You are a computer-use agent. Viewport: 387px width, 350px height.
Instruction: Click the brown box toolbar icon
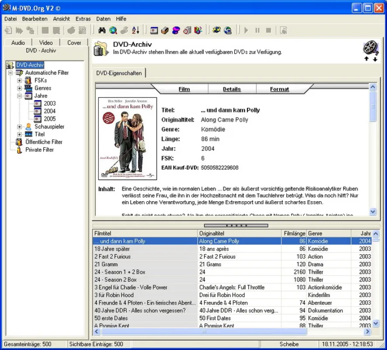[x=165, y=30]
